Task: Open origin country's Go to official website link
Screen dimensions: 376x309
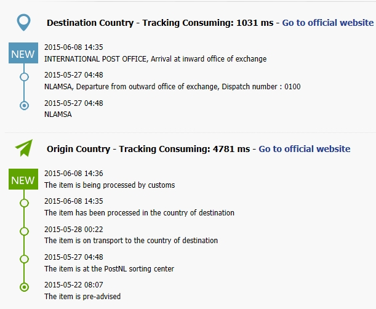Action: tap(304, 149)
